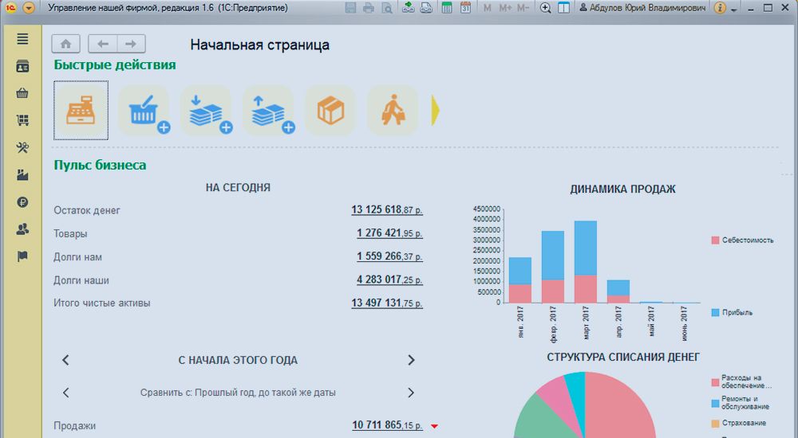Previous comparison arrow beside Сравнить с
This screenshot has height=438, width=798.
65,393
